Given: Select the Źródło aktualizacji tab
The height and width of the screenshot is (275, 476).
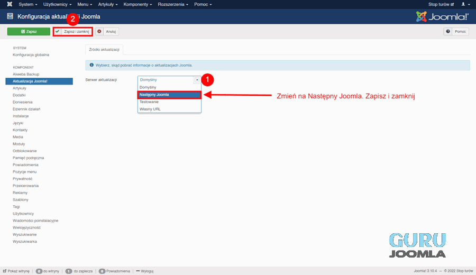Looking at the screenshot, I should (104, 50).
